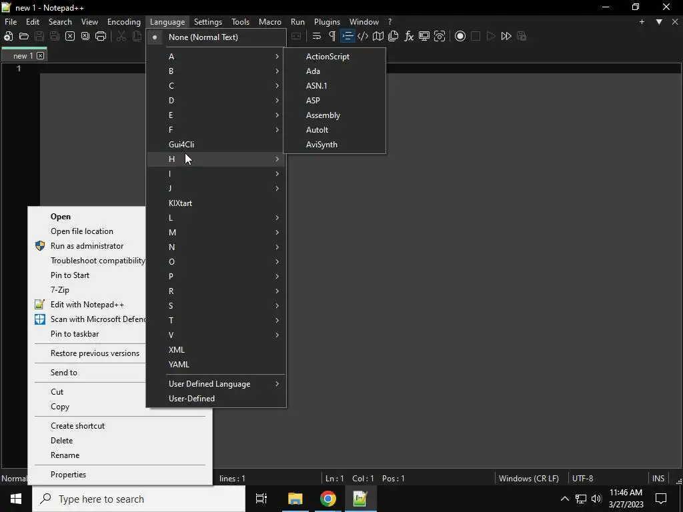Select Gui4Cli language entry

[217, 145]
